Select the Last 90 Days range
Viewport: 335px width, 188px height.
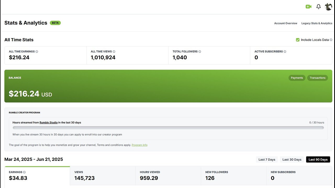(318, 159)
